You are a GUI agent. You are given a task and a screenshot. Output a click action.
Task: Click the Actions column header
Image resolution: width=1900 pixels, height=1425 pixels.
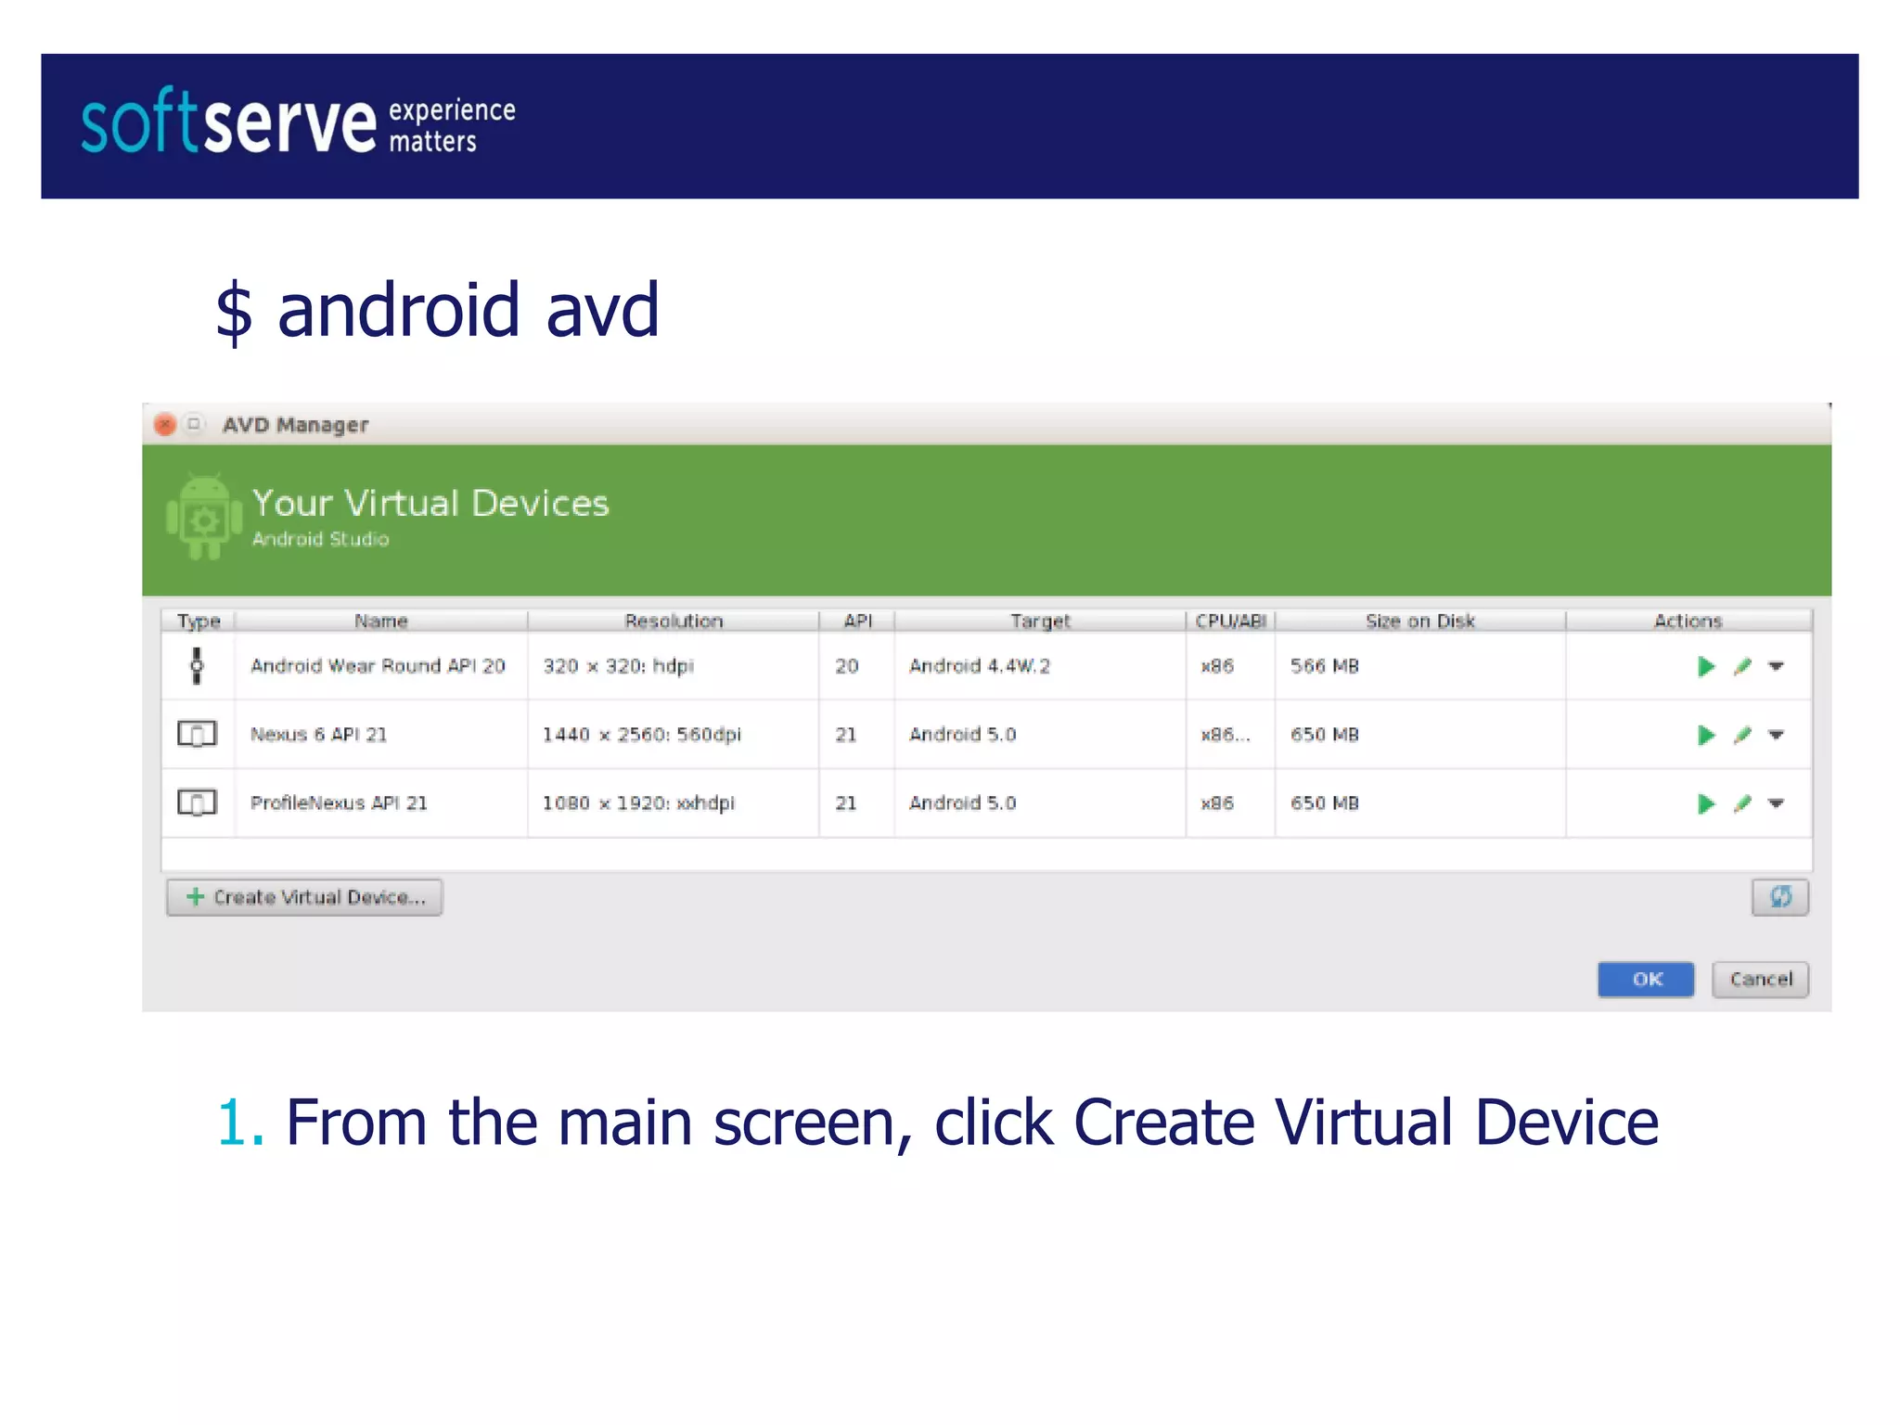pyautogui.click(x=1688, y=621)
